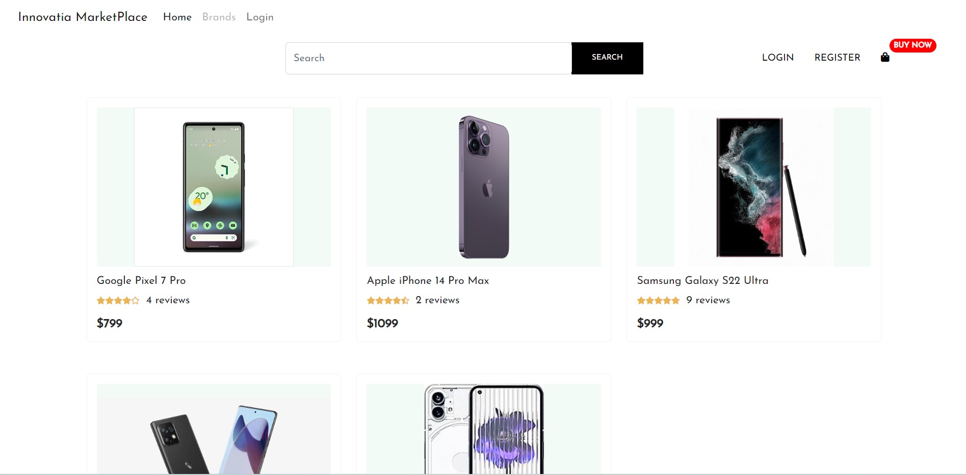This screenshot has width=966, height=475.
Task: Select Home in the navigation bar
Action: tap(177, 17)
